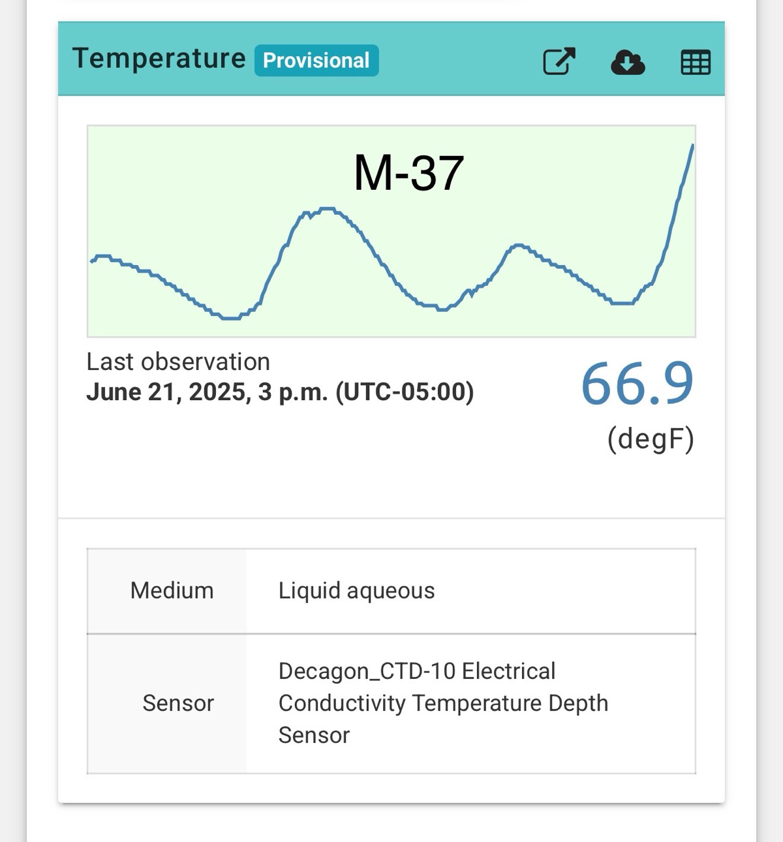Click the Decagon_CTD-10 sensor description
The width and height of the screenshot is (783, 842).
443,703
